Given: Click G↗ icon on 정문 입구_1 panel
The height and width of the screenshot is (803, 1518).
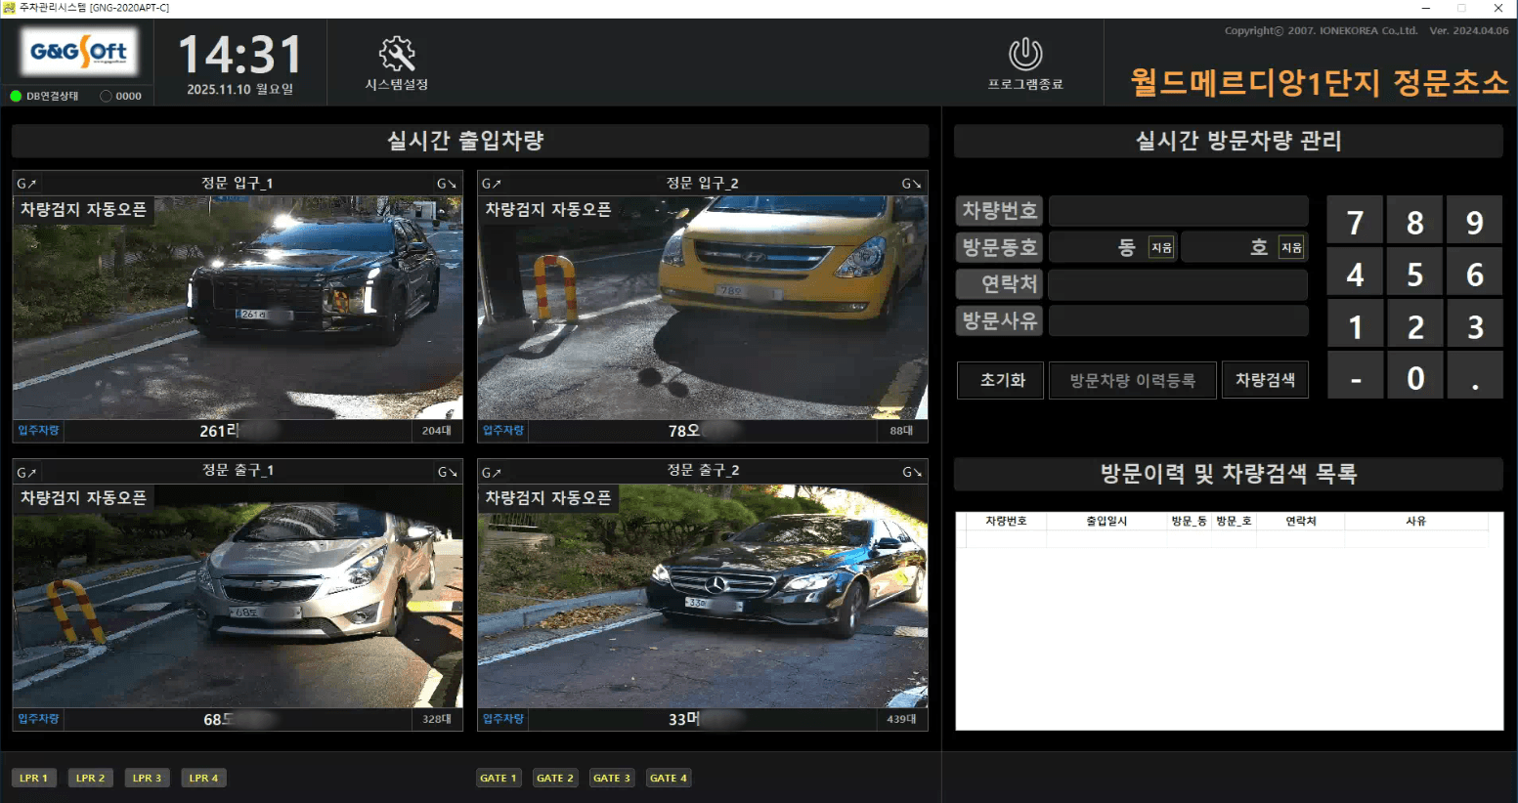Looking at the screenshot, I should coord(26,184).
